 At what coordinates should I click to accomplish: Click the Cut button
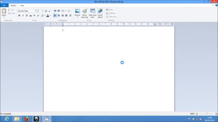11,10
